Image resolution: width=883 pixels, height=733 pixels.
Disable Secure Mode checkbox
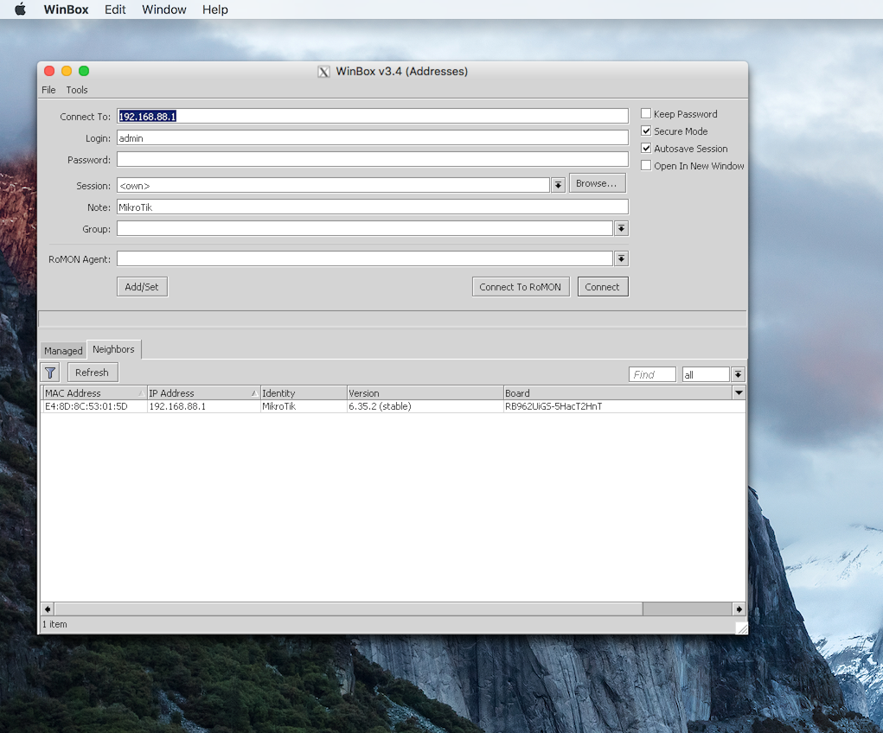click(x=646, y=131)
